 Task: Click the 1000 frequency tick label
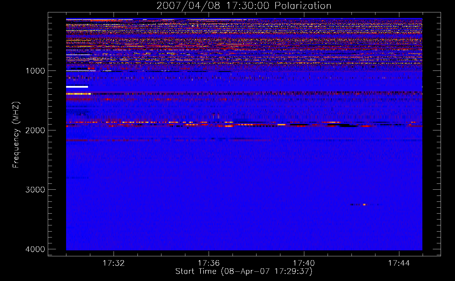tap(35, 71)
